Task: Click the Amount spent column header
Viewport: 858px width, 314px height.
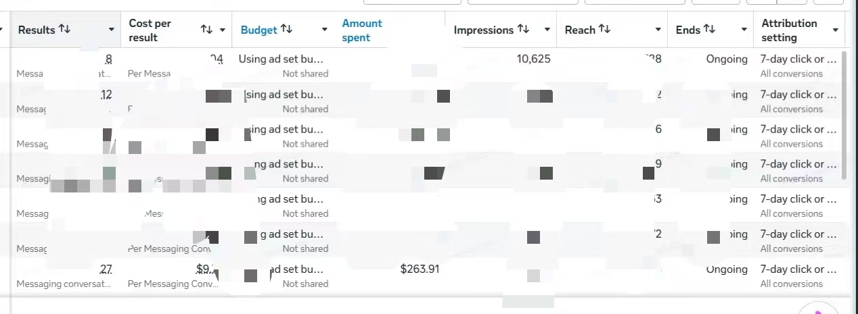Action: 362,30
